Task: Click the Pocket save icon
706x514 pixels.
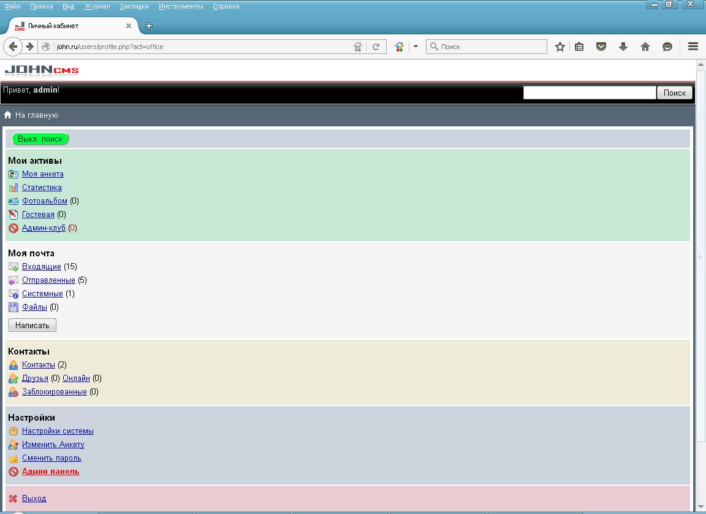Action: [601, 47]
